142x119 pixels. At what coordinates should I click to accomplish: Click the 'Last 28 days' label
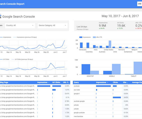click(82, 27)
